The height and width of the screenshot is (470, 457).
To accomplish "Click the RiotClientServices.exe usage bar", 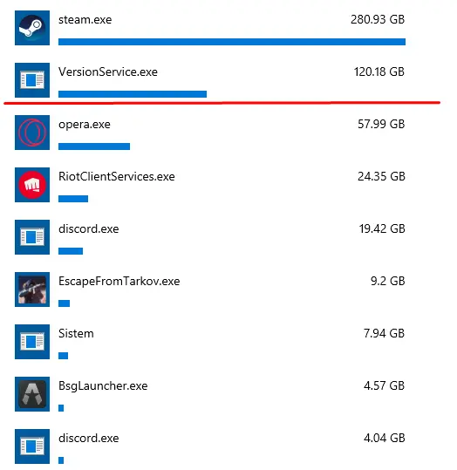I will point(73,199).
